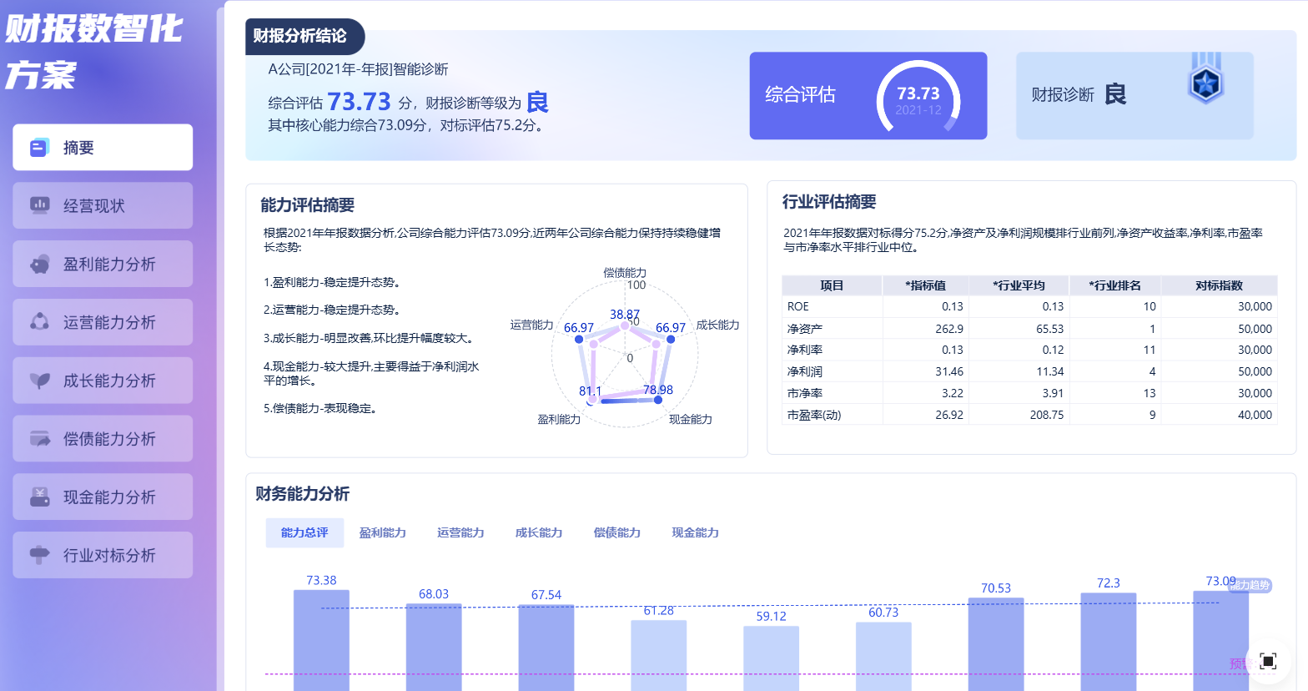Click the 能力趋势 legend tag

pyautogui.click(x=1250, y=585)
